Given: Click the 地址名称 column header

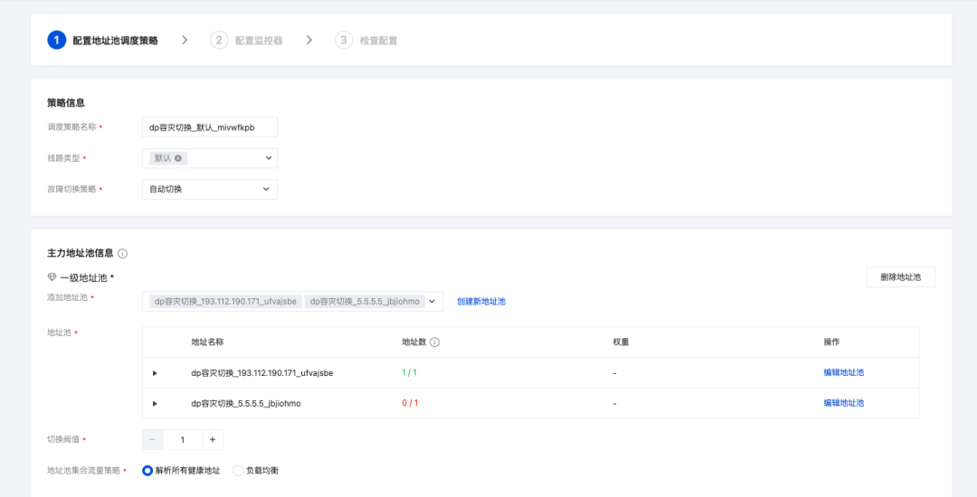Looking at the screenshot, I should [x=207, y=342].
